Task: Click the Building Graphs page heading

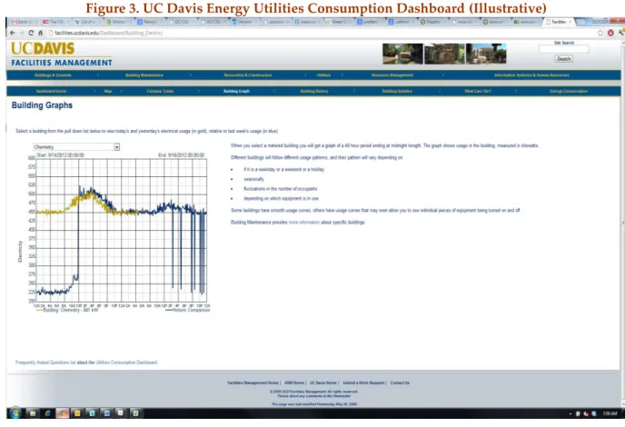Action: 42,105
